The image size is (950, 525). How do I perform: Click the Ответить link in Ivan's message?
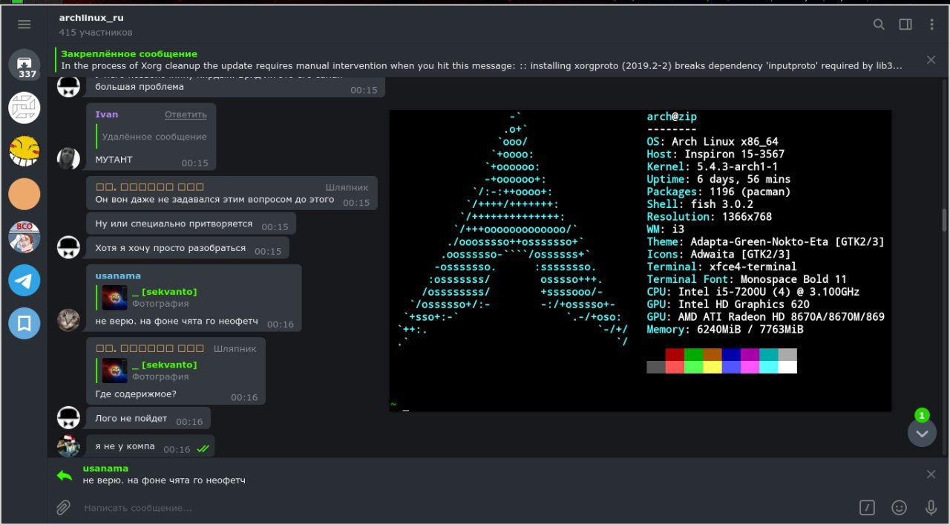click(186, 114)
